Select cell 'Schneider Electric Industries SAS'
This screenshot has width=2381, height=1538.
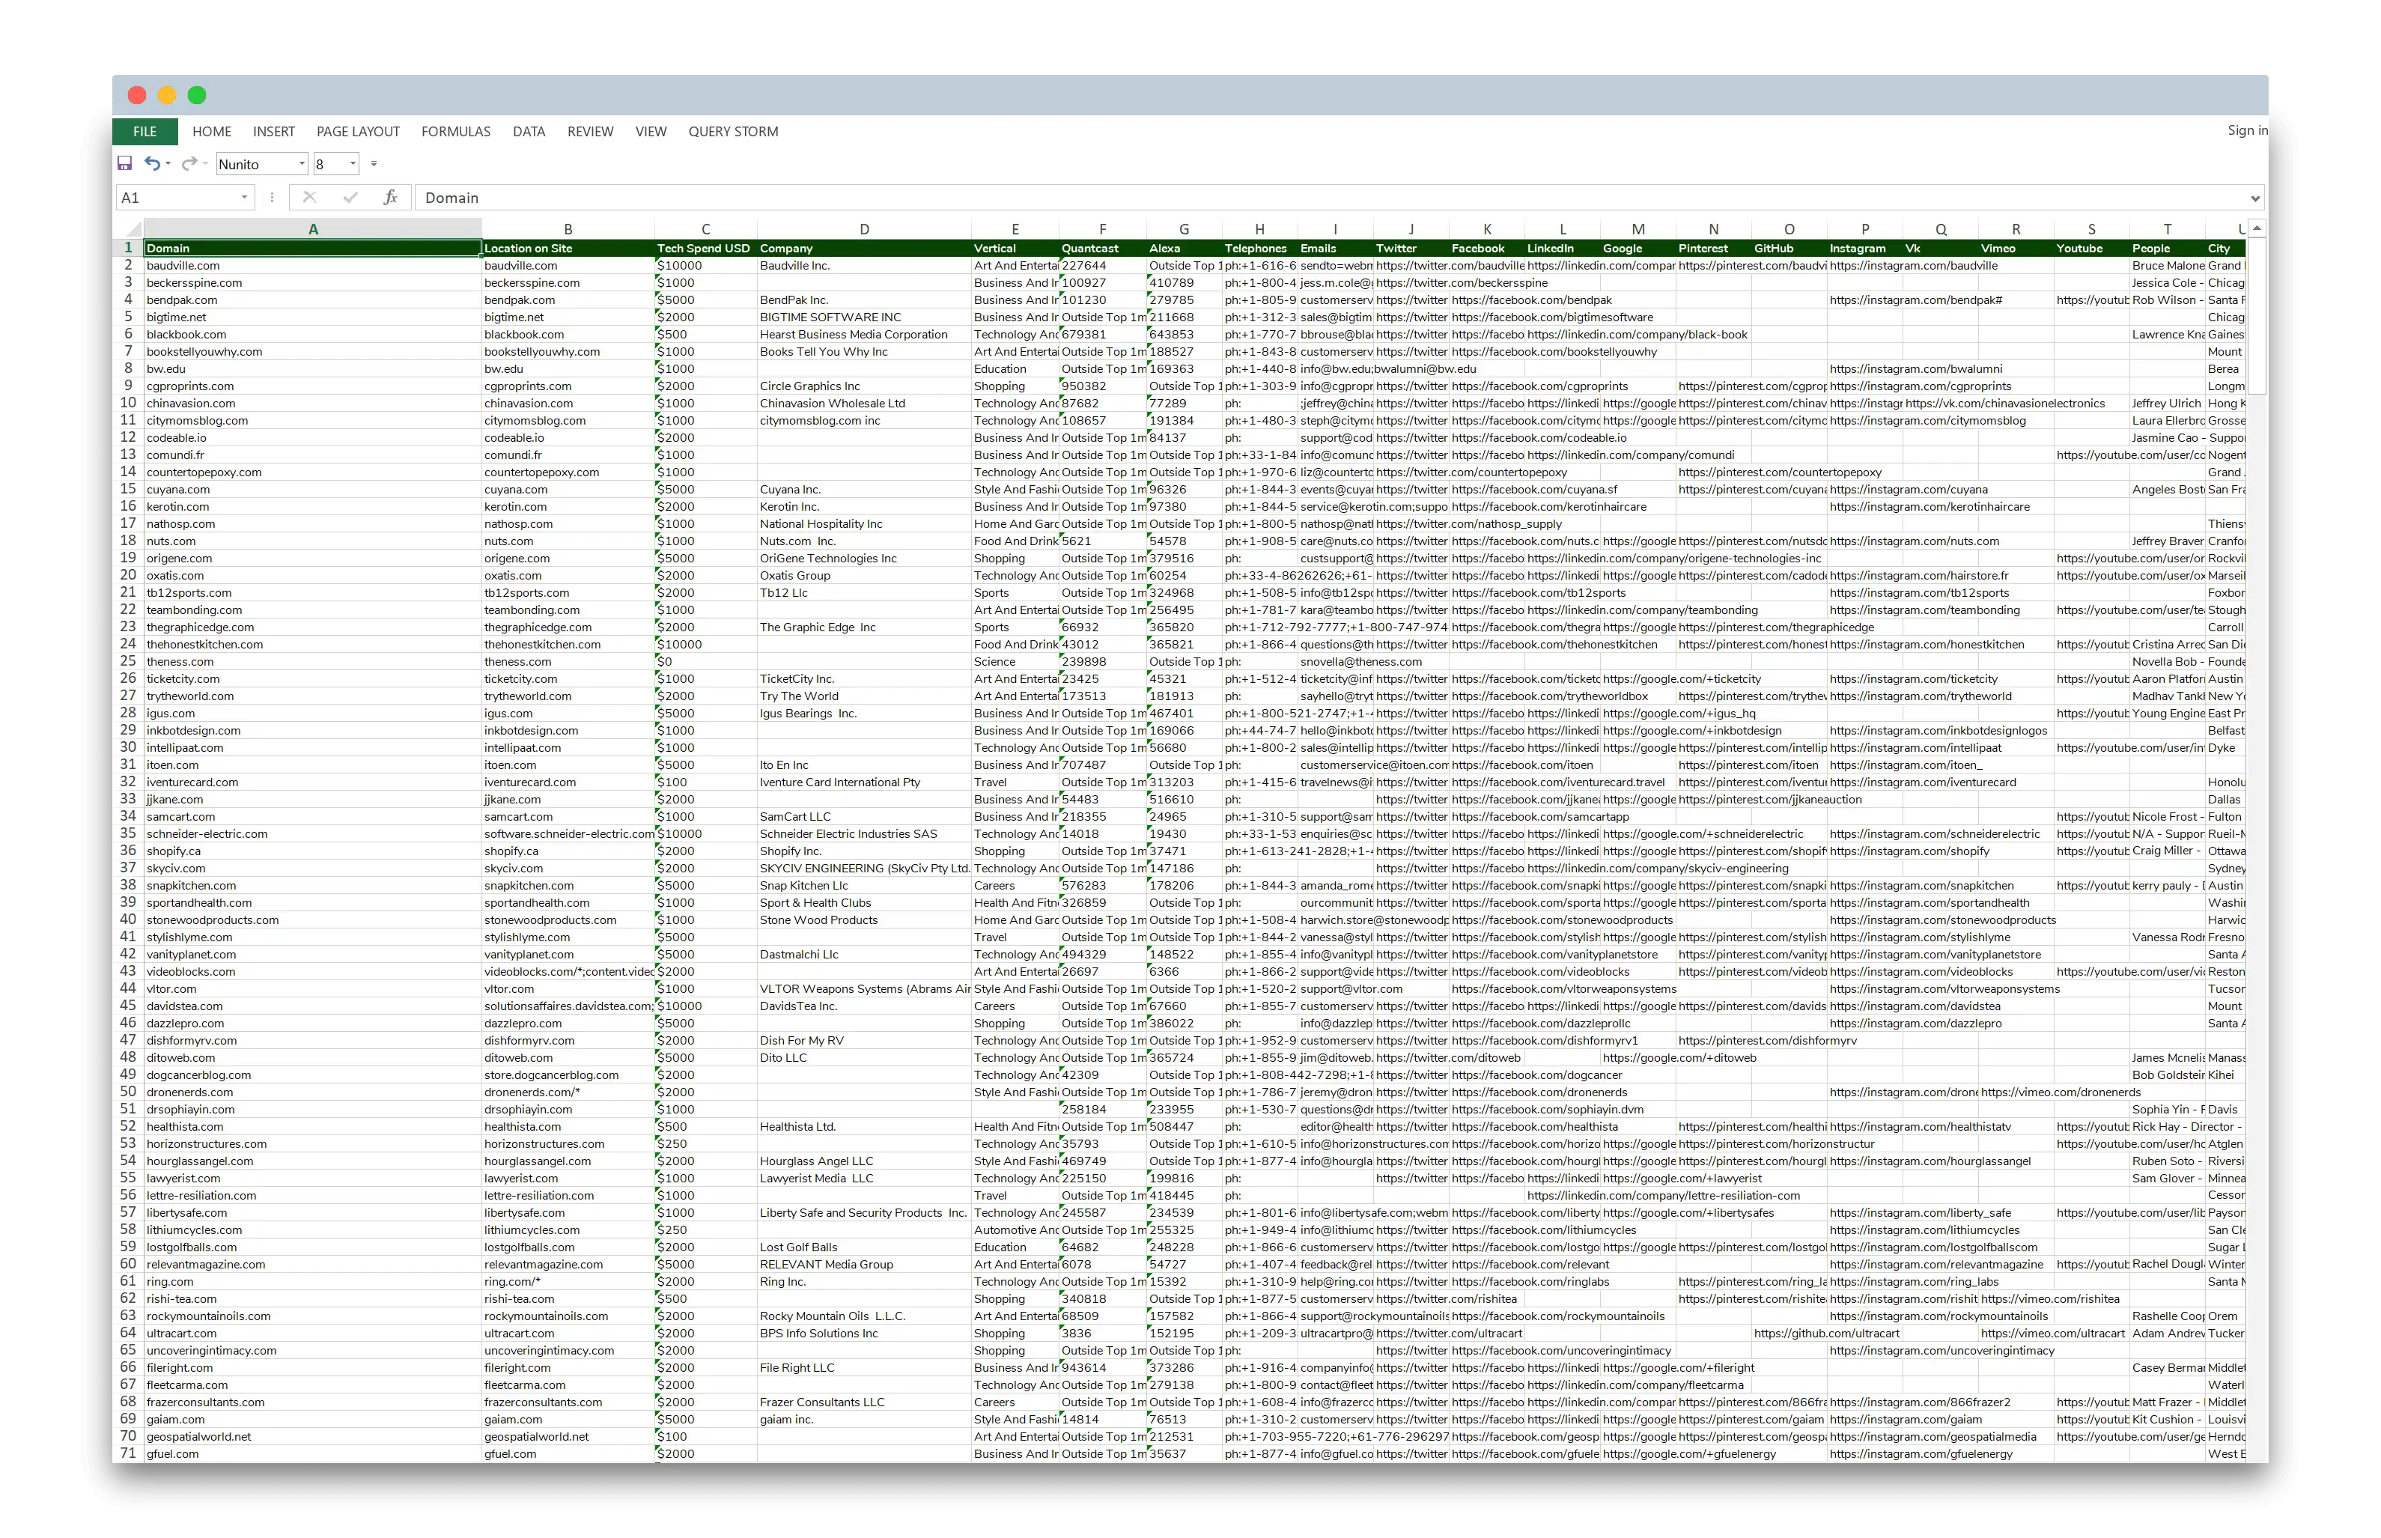[863, 834]
